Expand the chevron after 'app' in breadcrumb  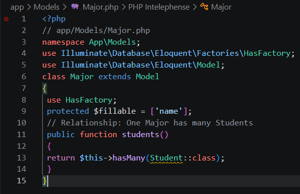point(29,7)
